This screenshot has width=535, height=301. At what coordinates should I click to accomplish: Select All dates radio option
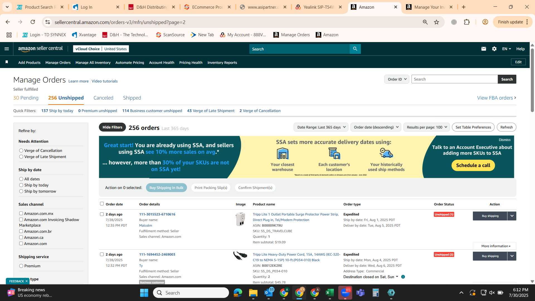click(21, 179)
